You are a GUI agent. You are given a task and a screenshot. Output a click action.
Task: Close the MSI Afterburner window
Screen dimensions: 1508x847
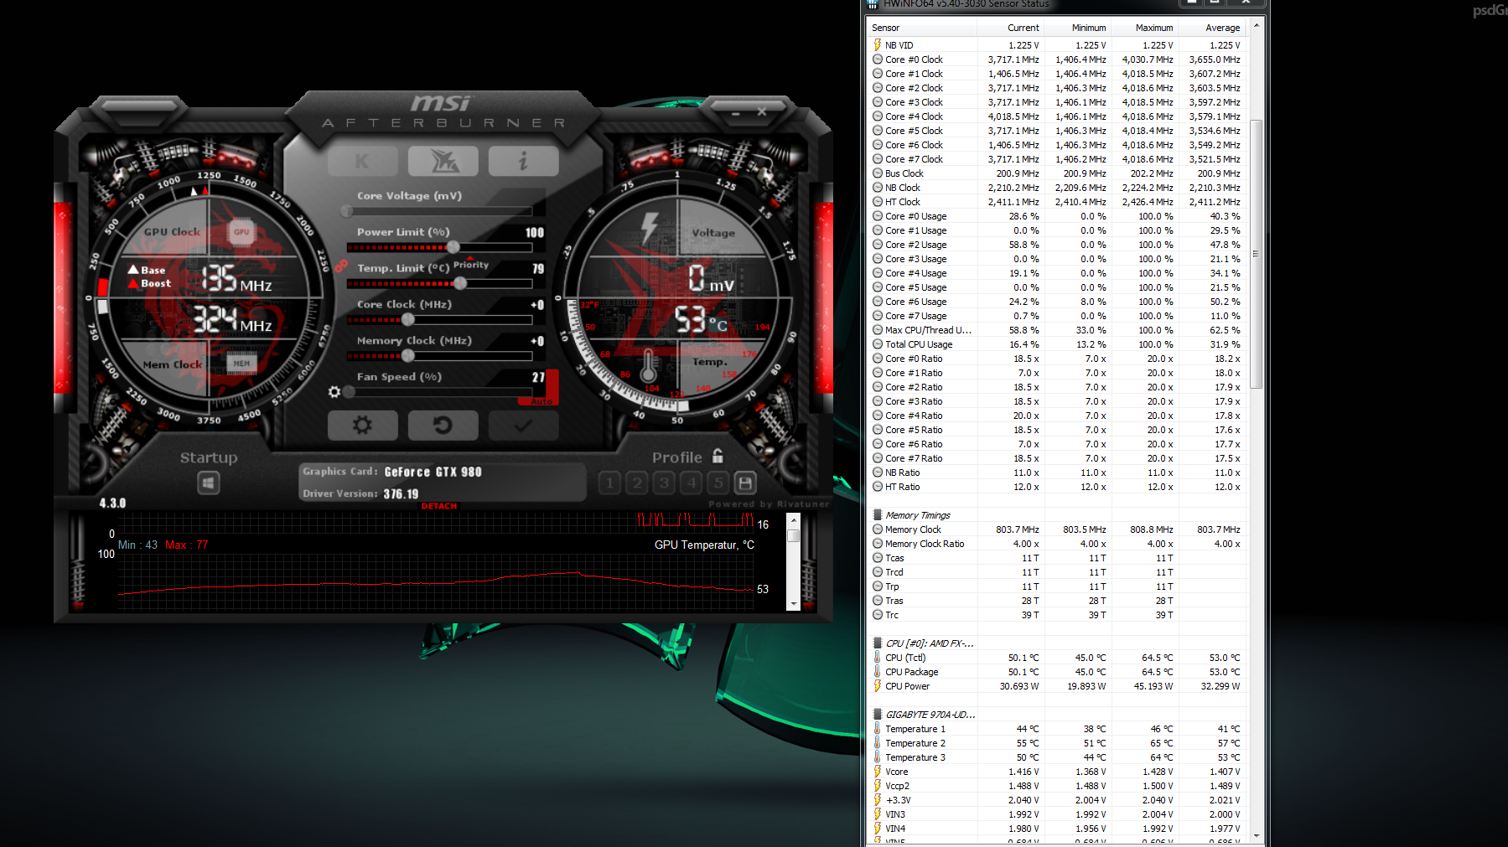[762, 111]
